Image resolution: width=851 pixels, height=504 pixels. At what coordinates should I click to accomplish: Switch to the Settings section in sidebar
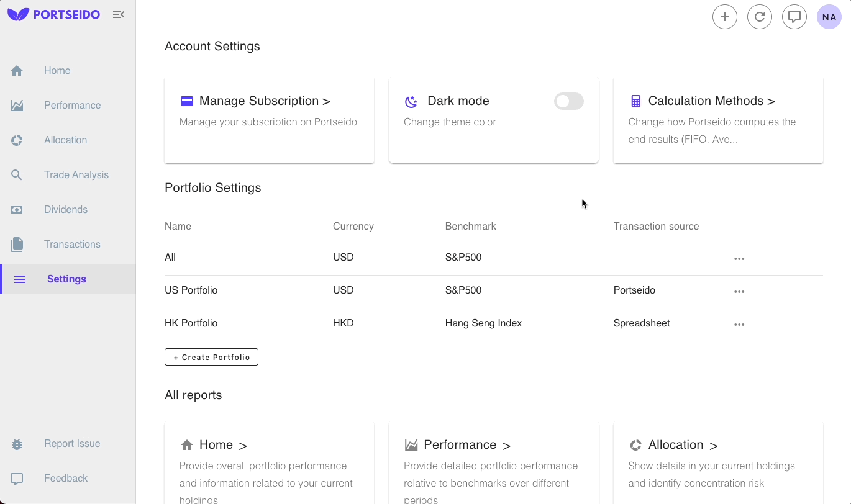pos(66,279)
